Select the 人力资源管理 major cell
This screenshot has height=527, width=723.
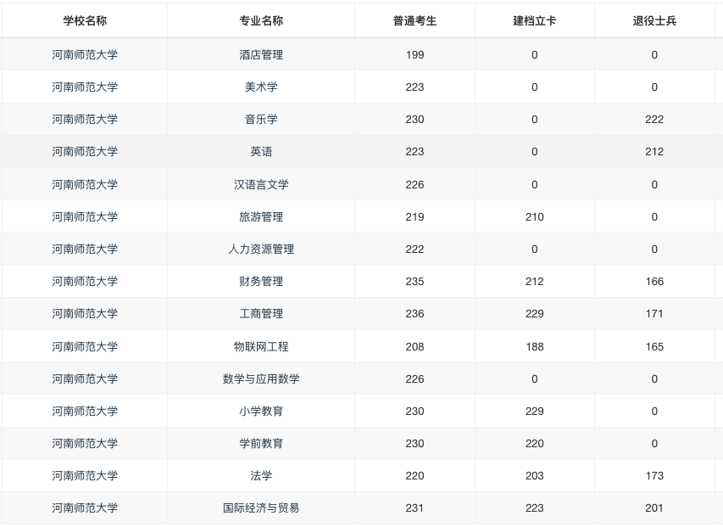click(x=261, y=249)
